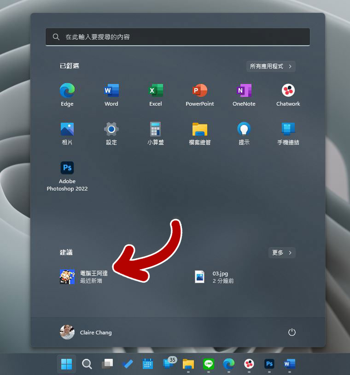Expand 更多 recommended items
The height and width of the screenshot is (375, 350).
point(282,253)
